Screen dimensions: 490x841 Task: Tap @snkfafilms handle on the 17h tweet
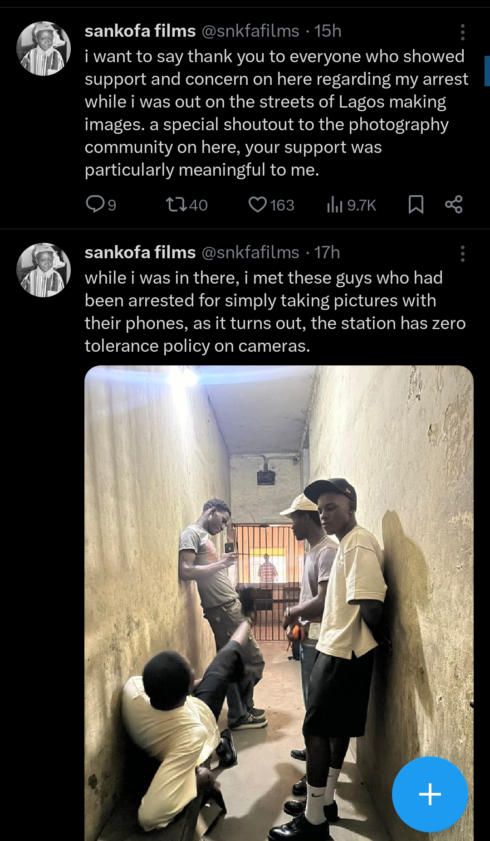pos(250,252)
